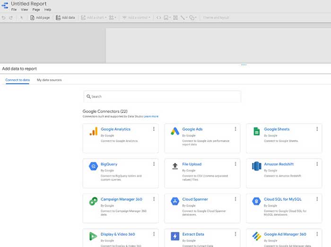This screenshot has height=247, width=331.
Task: Open the Page menu
Action: [36, 9]
